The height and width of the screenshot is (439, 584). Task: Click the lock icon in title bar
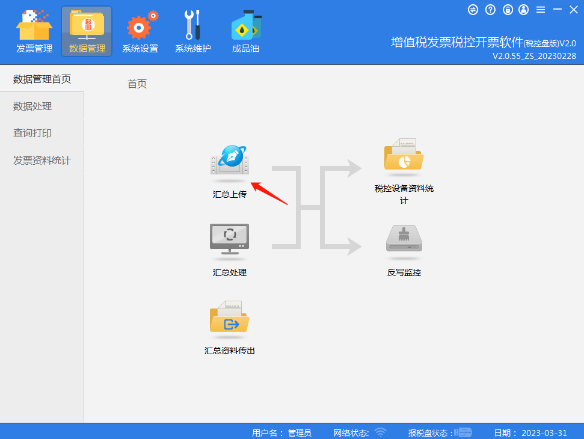508,10
